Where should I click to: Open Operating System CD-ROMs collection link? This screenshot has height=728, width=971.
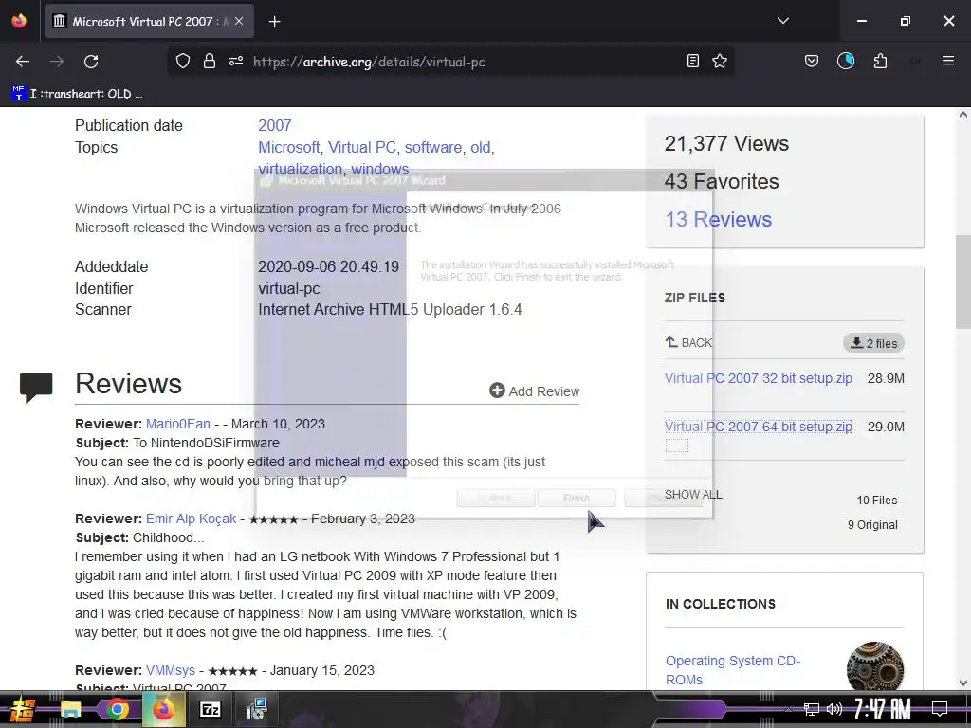[733, 670]
